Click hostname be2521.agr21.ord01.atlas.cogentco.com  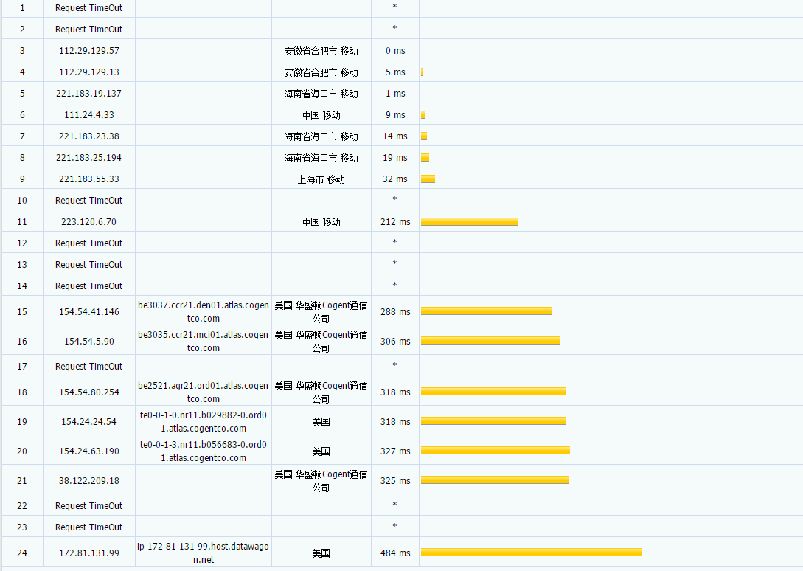click(x=204, y=392)
